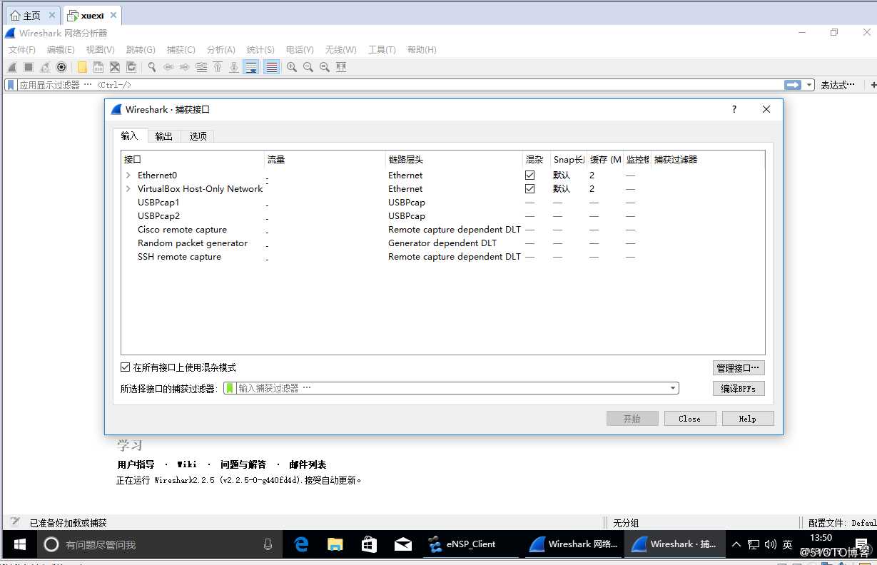Toggle packet colorize rules icon
Viewport: 877px width, 565px height.
(x=271, y=67)
